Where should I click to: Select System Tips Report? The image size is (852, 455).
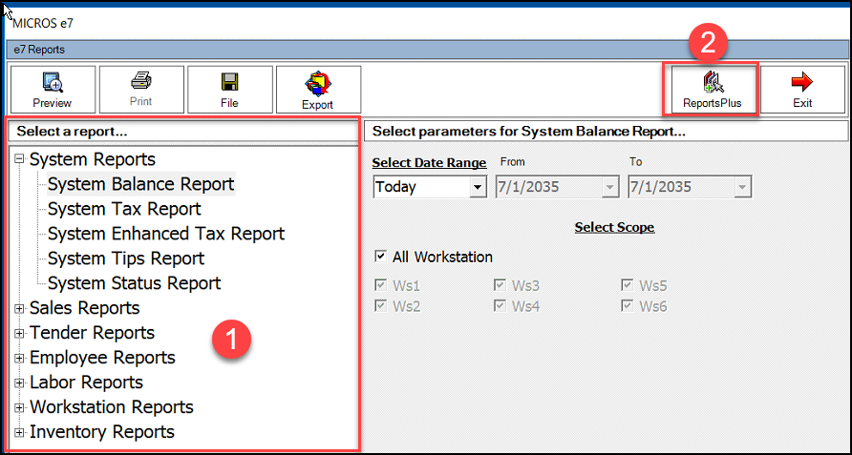point(126,259)
